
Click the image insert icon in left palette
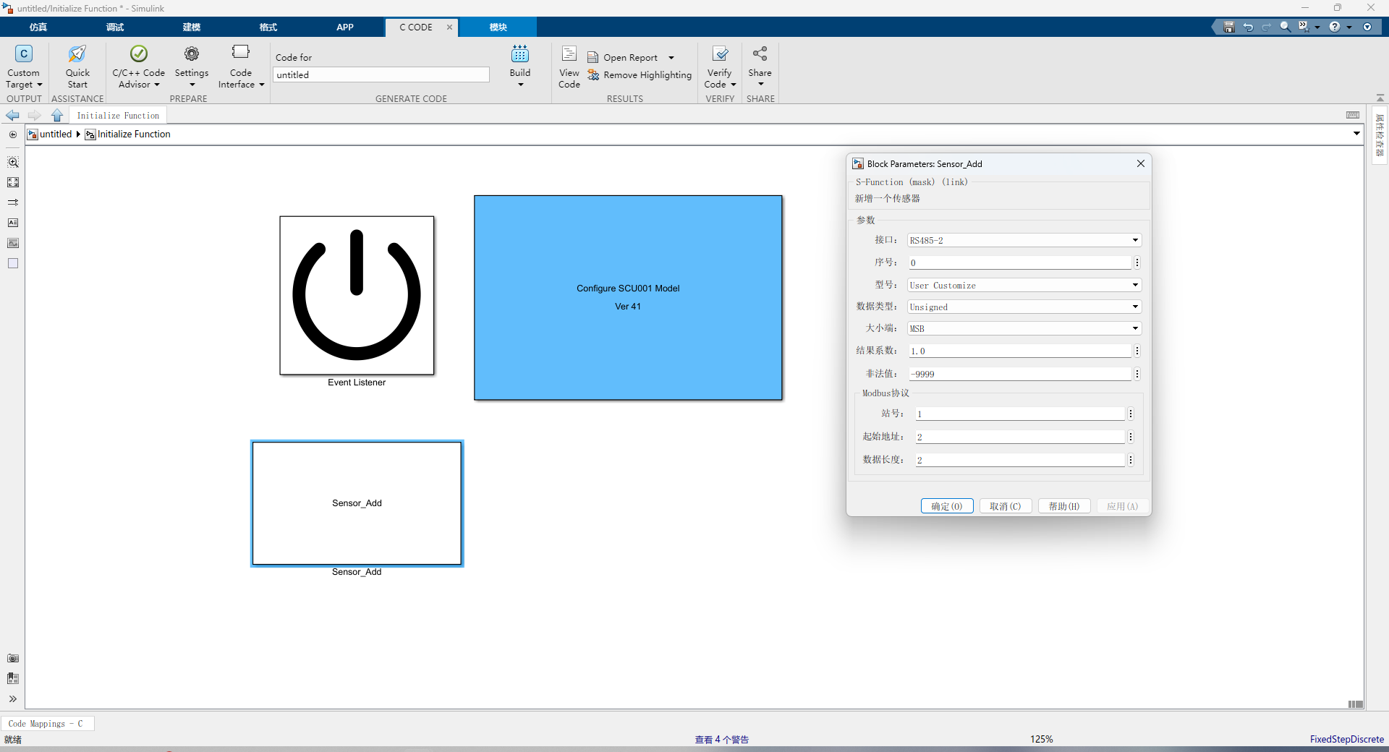coord(13,243)
